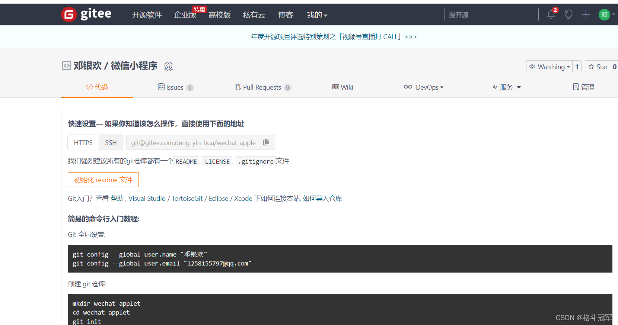618x325 pixels.
Task: Click the repository code icon beside owner name
Action: tap(66, 66)
